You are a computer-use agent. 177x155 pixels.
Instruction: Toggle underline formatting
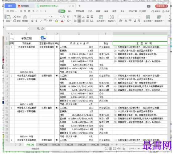click(x=41, y=21)
